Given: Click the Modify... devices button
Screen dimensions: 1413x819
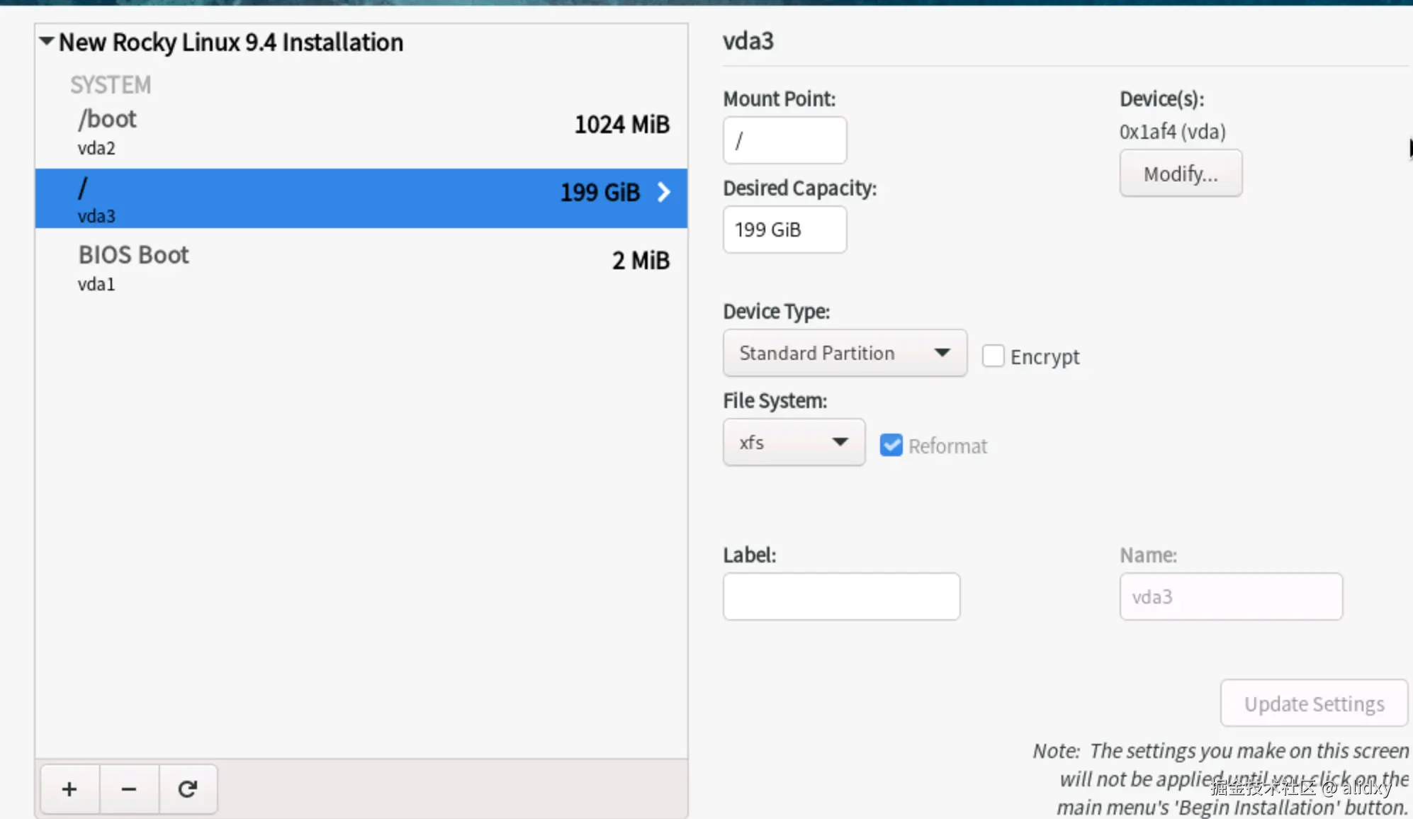Looking at the screenshot, I should (1181, 174).
